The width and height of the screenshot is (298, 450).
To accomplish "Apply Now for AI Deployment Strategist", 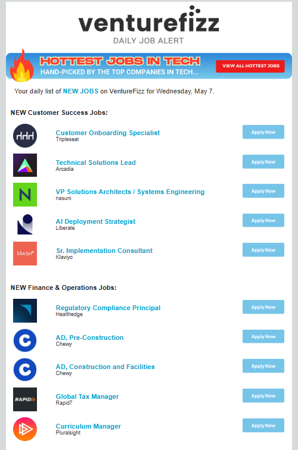I will (x=263, y=220).
